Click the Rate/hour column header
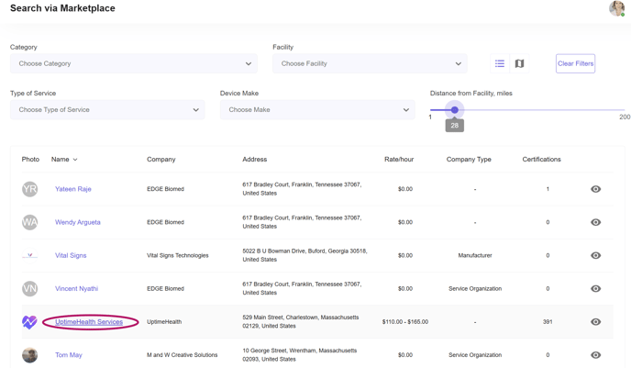Screen dimensions: 631x368 coord(399,160)
